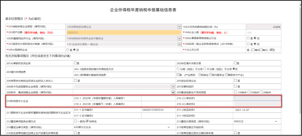This screenshot has height=136, width=302.
Task: Click the 211-3 证书编号2 input field
Action: tap(158, 116)
